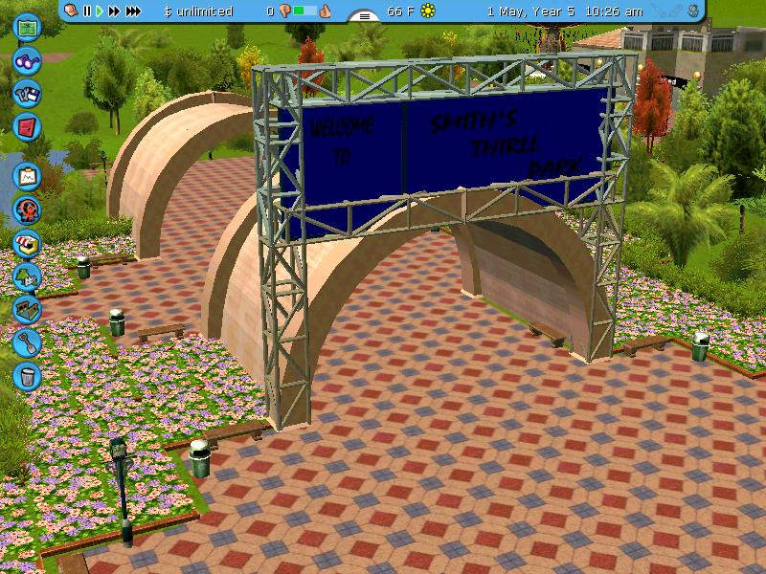This screenshot has width=766, height=574.
Task: Open the park management graph clipboard
Action: pos(27,177)
